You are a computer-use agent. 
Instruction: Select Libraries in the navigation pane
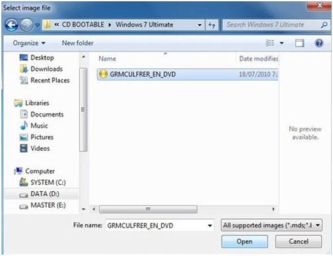click(x=37, y=103)
